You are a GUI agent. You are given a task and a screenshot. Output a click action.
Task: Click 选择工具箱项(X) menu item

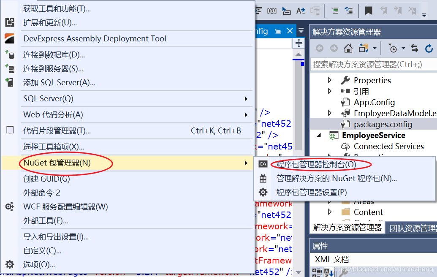[127, 147]
